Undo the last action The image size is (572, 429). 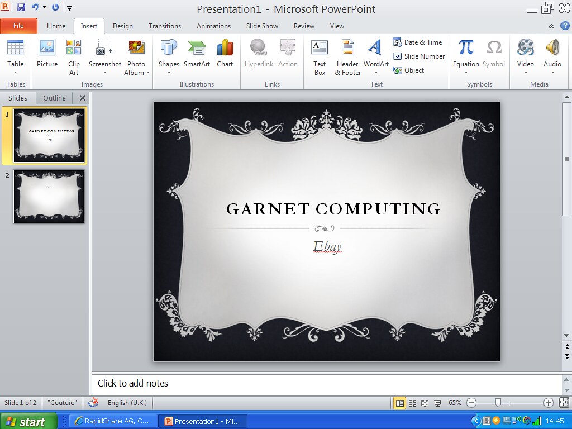point(35,7)
